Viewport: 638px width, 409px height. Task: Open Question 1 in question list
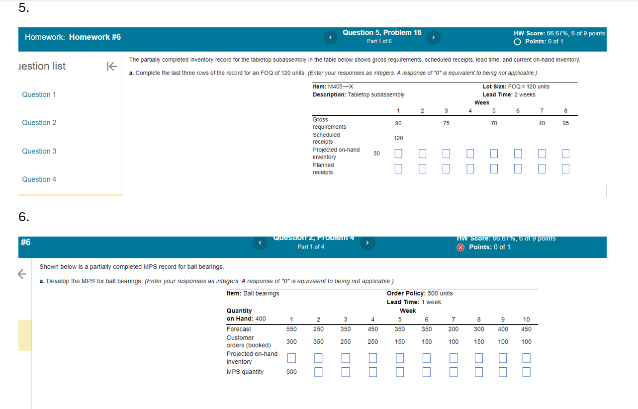click(x=39, y=94)
